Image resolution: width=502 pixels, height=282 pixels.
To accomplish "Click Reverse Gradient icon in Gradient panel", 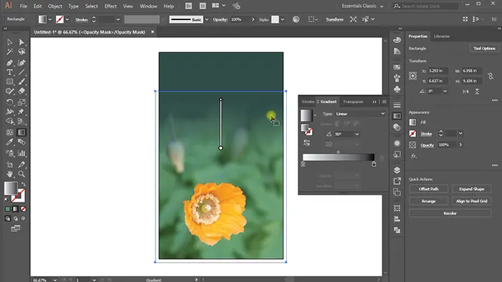I will coord(306,142).
